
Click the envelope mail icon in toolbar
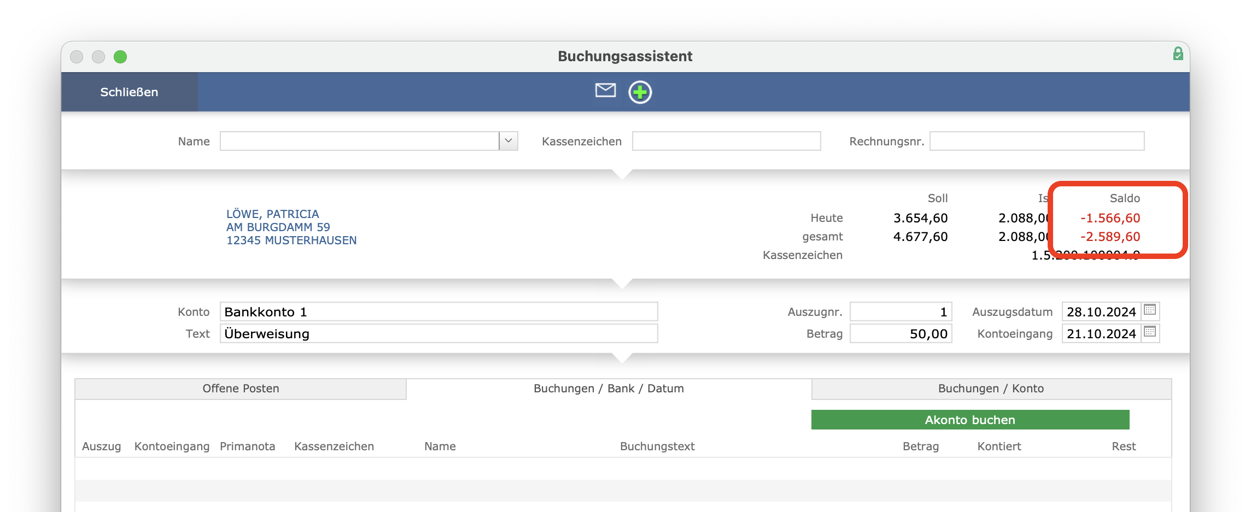tap(605, 90)
